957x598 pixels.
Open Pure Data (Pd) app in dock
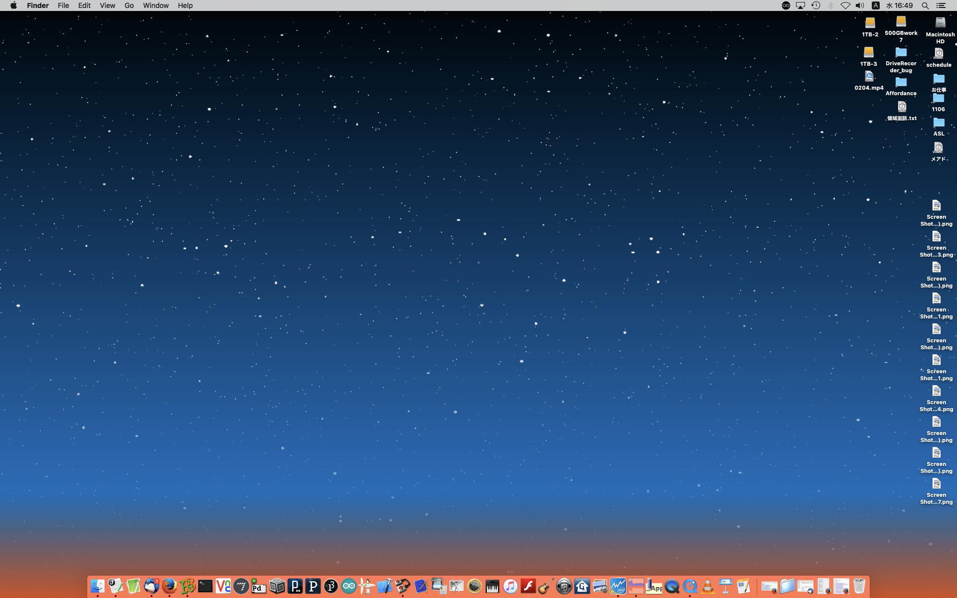(x=259, y=586)
